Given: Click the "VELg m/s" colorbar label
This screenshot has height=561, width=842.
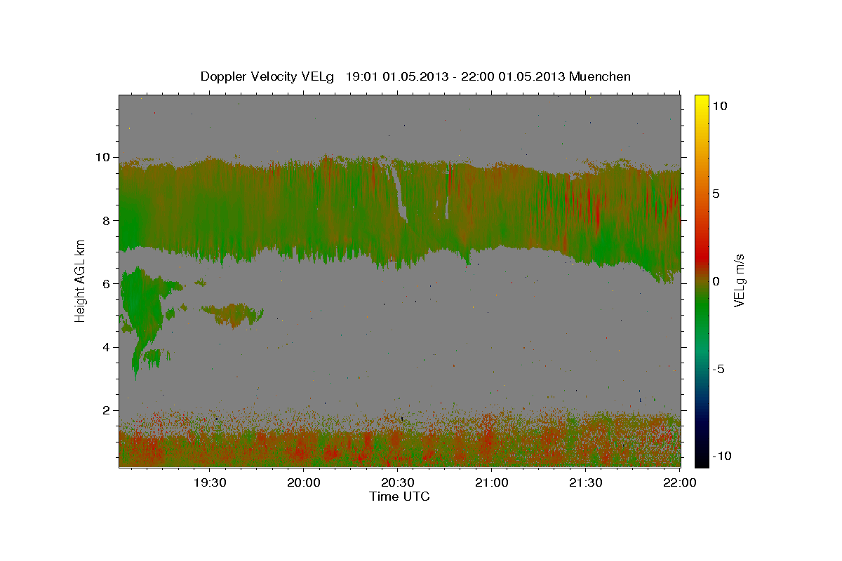Looking at the screenshot, I should pos(739,280).
